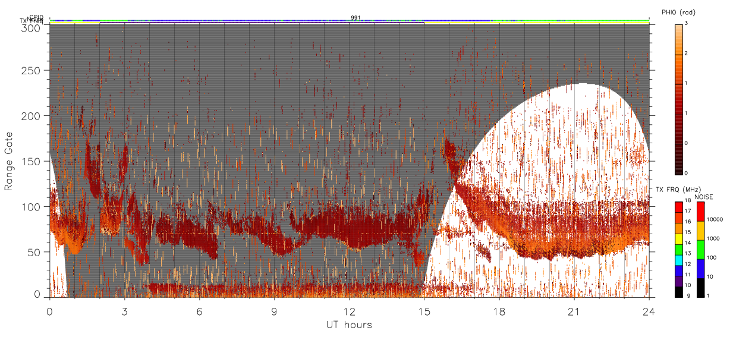Image resolution: width=730 pixels, height=337 pixels.
Task: Click the green segment of the NOISE colorbar
Action: pos(701,250)
